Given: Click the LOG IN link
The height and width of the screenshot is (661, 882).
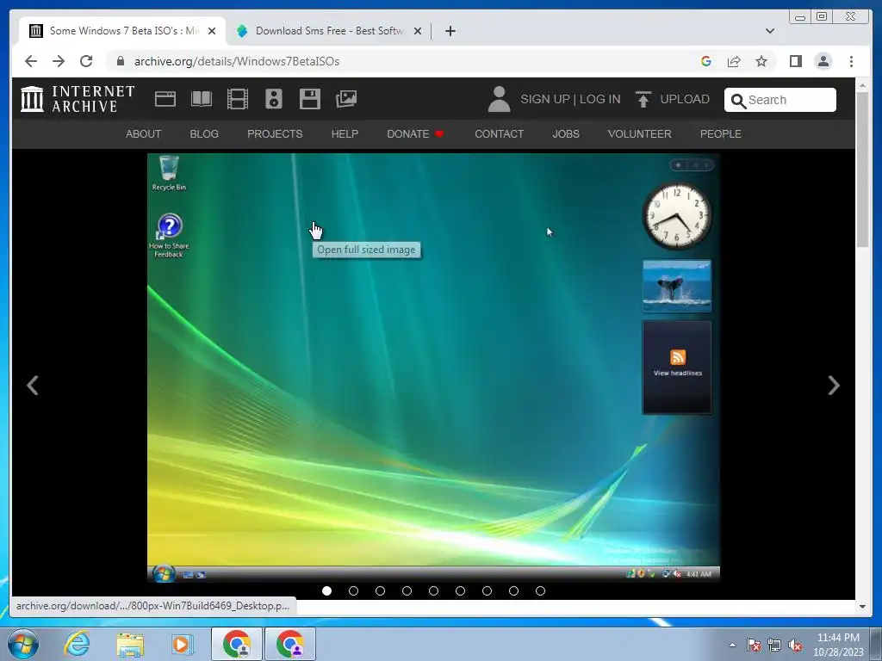Looking at the screenshot, I should [600, 99].
